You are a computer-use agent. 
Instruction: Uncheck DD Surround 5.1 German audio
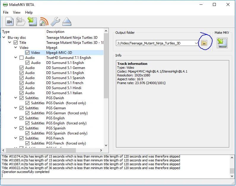[22, 68]
